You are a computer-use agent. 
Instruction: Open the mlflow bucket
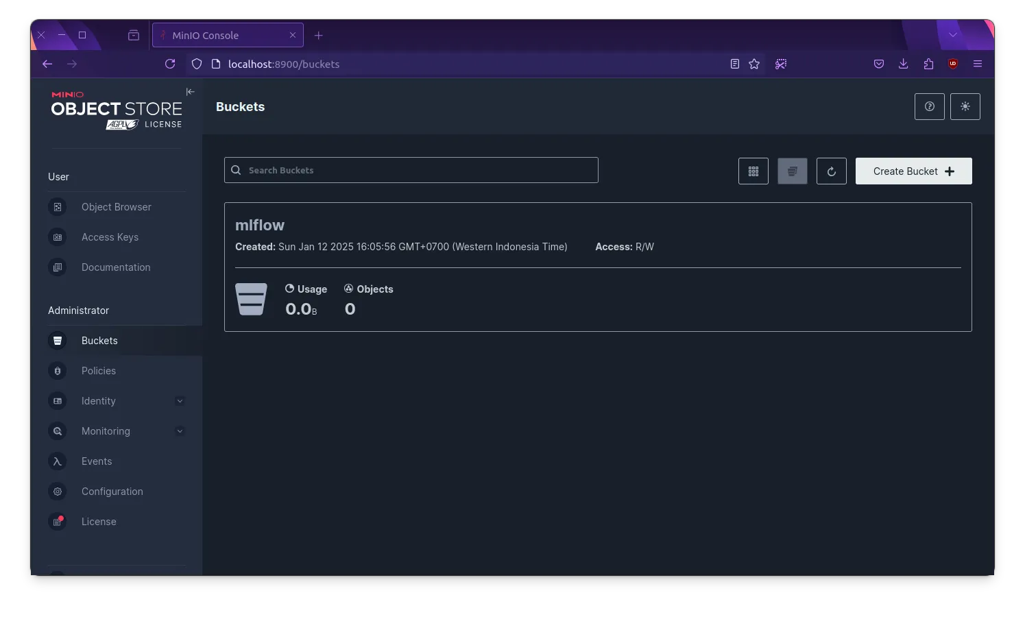click(x=260, y=225)
